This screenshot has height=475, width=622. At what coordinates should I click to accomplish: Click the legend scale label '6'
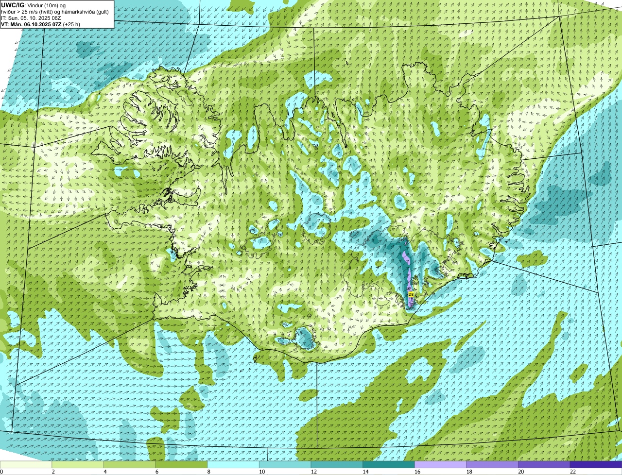(x=156, y=472)
